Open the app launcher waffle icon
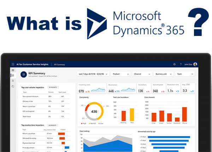Image resolution: width=212 pixels, height=152 pixels. point(13,64)
